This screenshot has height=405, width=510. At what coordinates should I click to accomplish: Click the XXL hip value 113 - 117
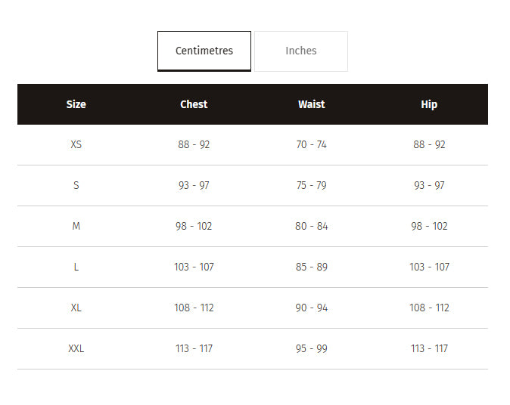click(x=429, y=348)
